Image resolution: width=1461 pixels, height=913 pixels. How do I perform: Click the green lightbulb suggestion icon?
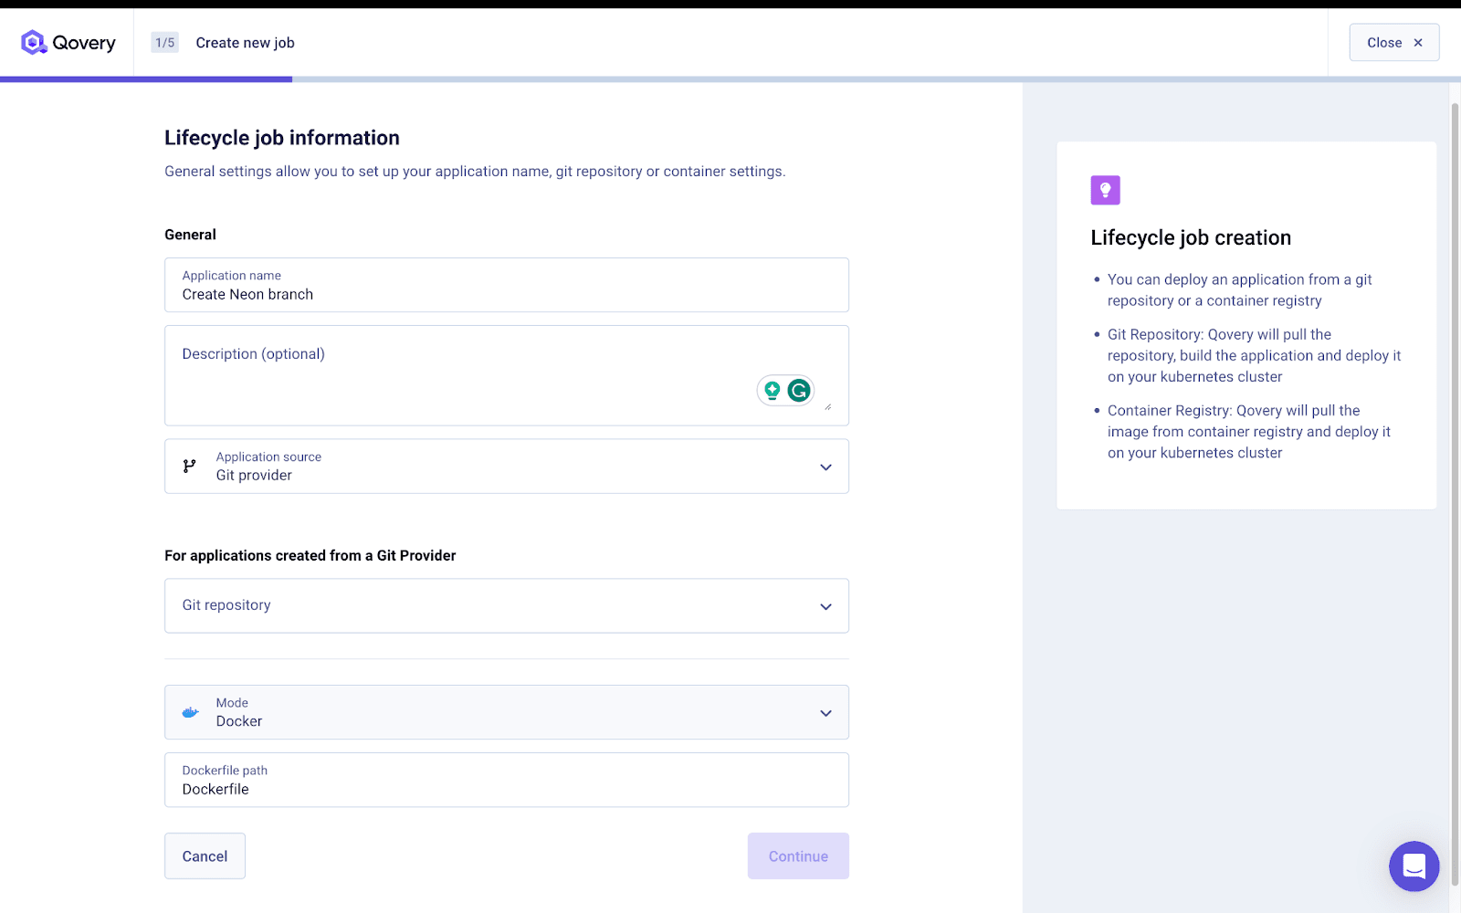pyautogui.click(x=773, y=391)
